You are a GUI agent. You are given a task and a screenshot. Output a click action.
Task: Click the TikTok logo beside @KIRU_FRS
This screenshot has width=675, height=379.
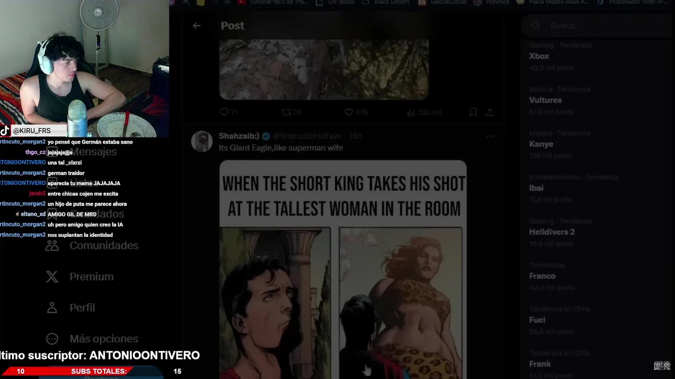point(5,131)
